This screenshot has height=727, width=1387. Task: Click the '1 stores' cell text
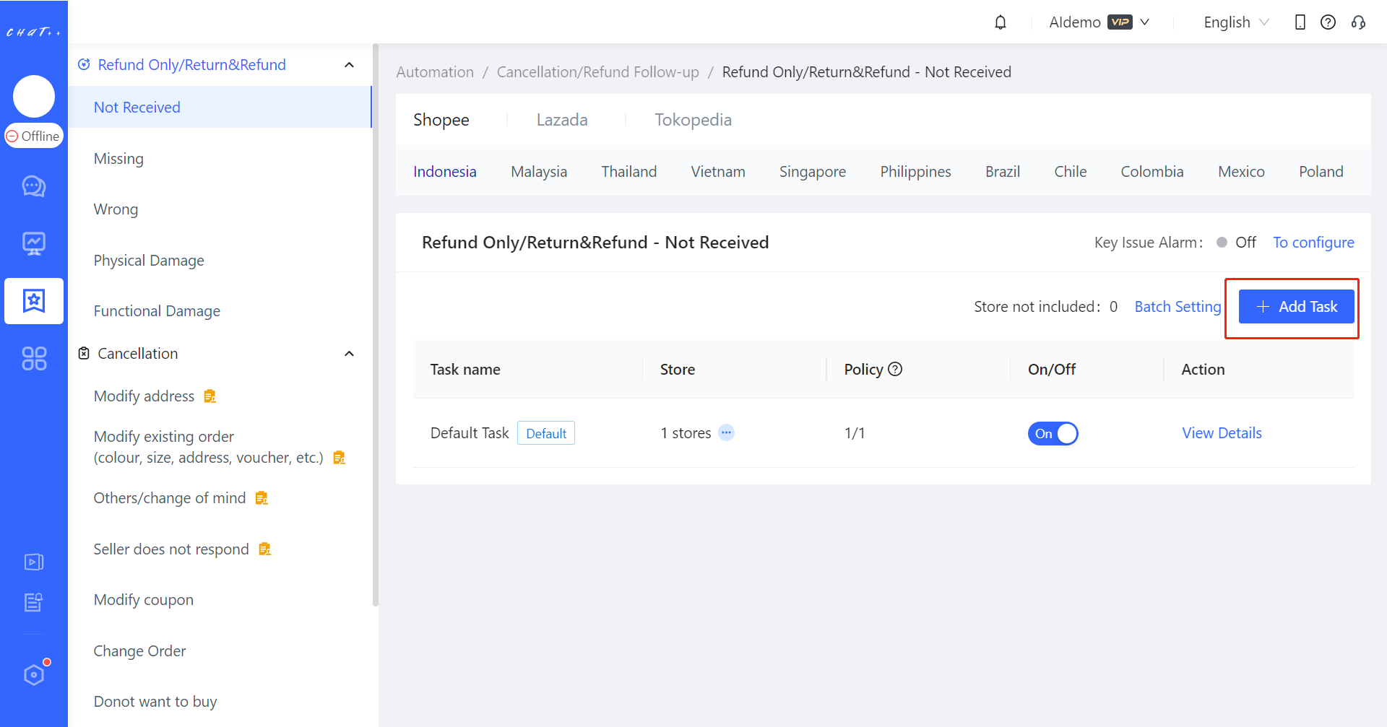[x=686, y=433]
